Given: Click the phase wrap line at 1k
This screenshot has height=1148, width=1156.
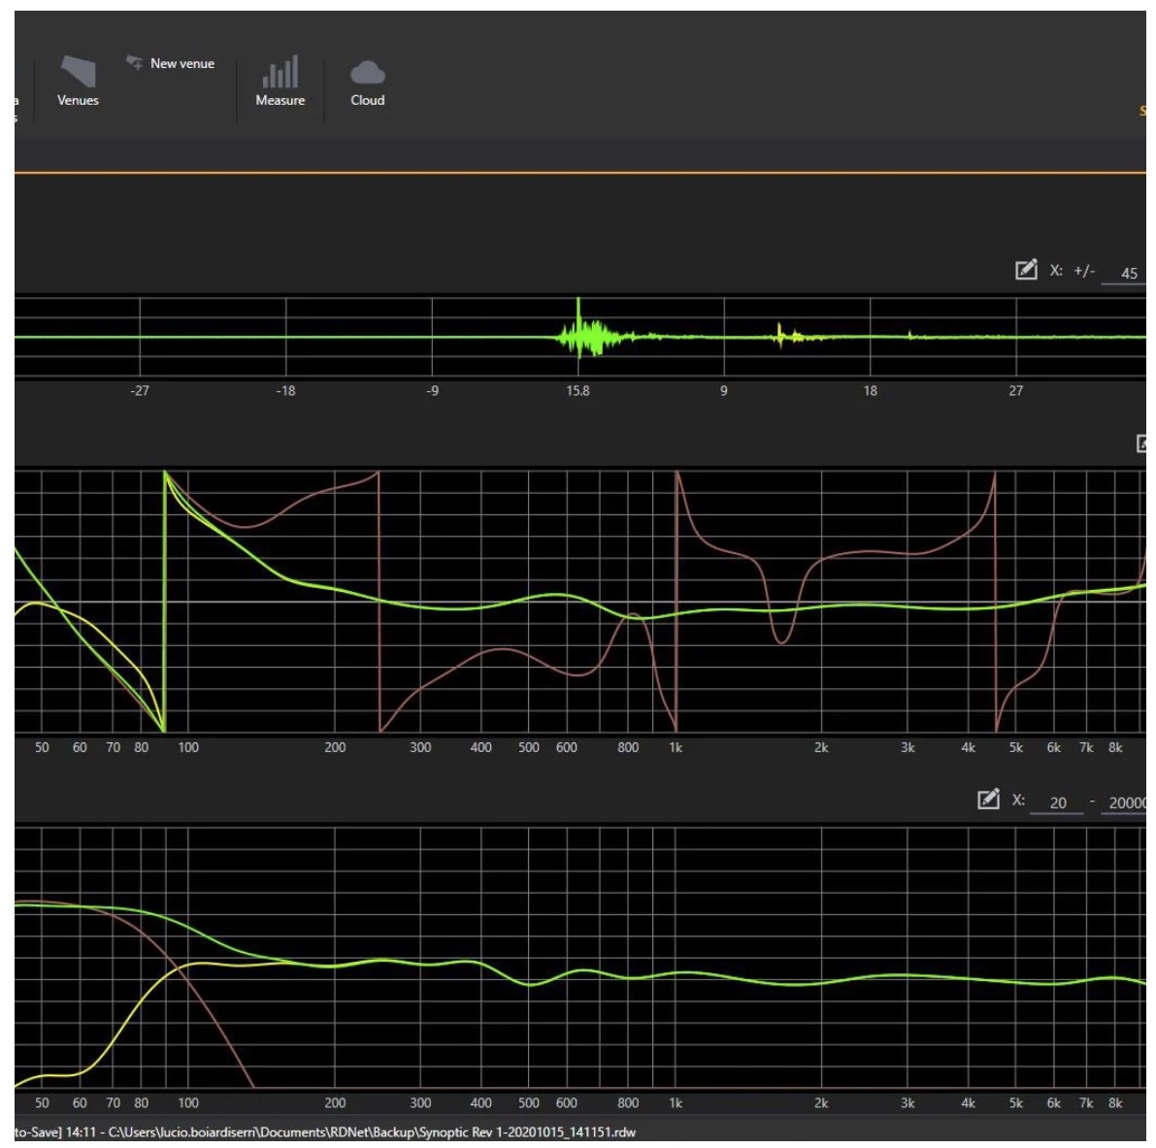Looking at the screenshot, I should (x=676, y=602).
